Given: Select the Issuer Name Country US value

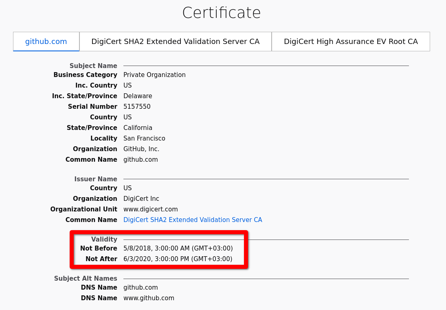Looking at the screenshot, I should pyautogui.click(x=127, y=188).
